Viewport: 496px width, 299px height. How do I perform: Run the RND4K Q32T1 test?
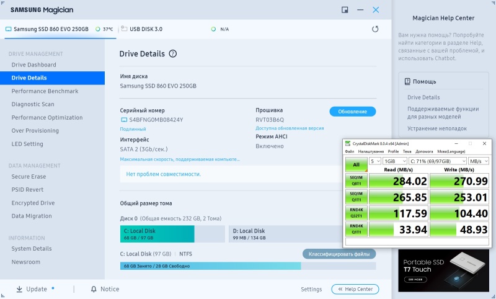tap(356, 213)
